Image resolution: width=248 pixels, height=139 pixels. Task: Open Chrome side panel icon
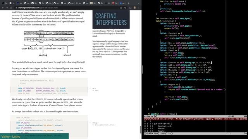click(130, 8)
